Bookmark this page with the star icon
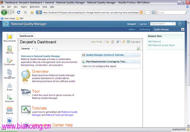Screen dimensions: 190x132 point(145,12)
